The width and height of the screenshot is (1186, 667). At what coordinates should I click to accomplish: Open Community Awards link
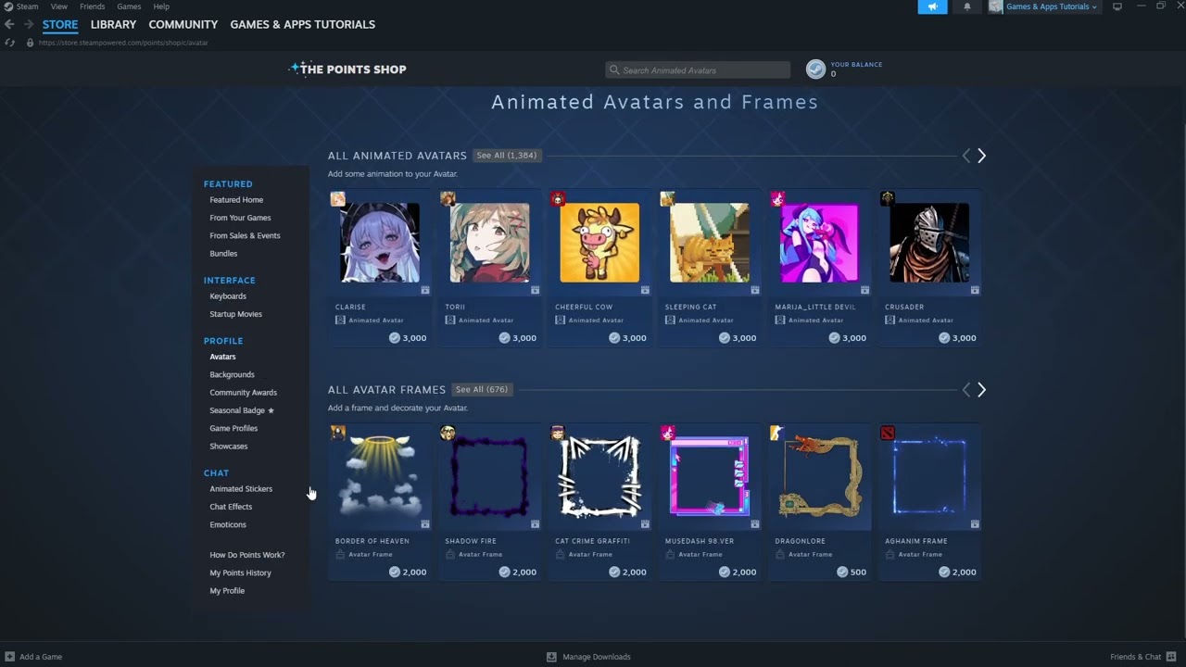[243, 393]
